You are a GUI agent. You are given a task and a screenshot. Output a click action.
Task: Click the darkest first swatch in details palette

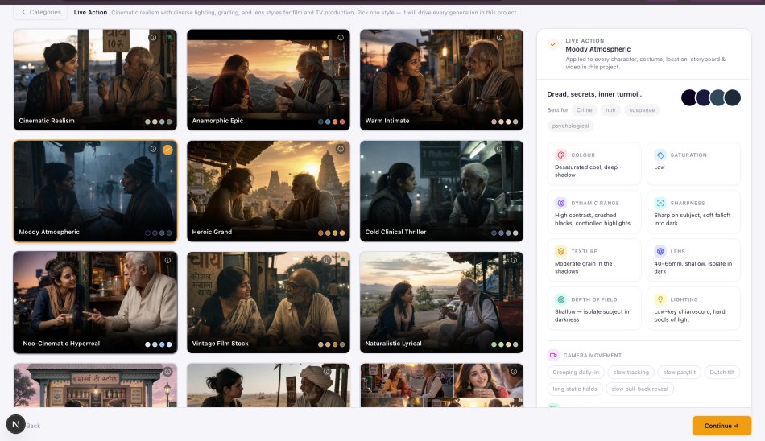point(689,97)
